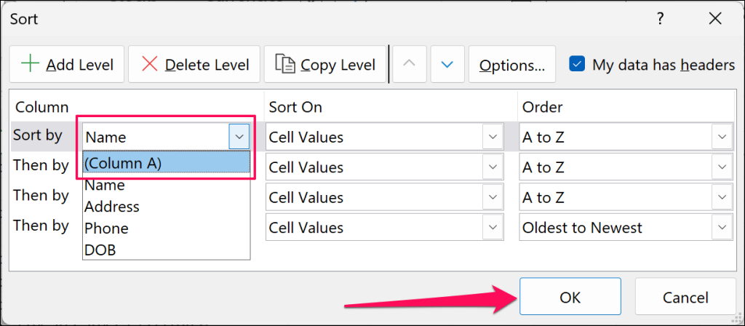Choose Address in the column list
The height and width of the screenshot is (326, 745).
(x=111, y=207)
